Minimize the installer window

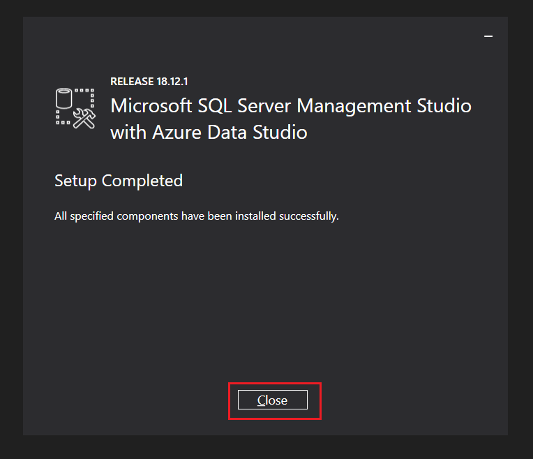[x=488, y=36]
